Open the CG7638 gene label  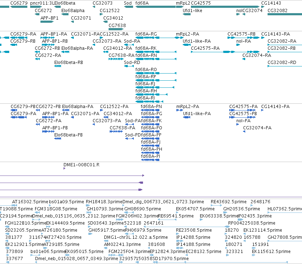117,26
